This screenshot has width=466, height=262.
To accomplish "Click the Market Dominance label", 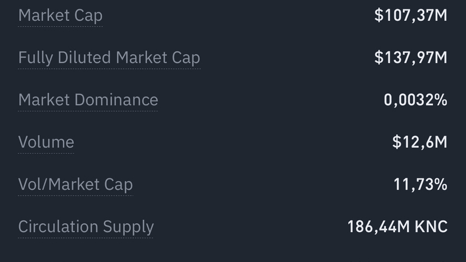I will [88, 100].
